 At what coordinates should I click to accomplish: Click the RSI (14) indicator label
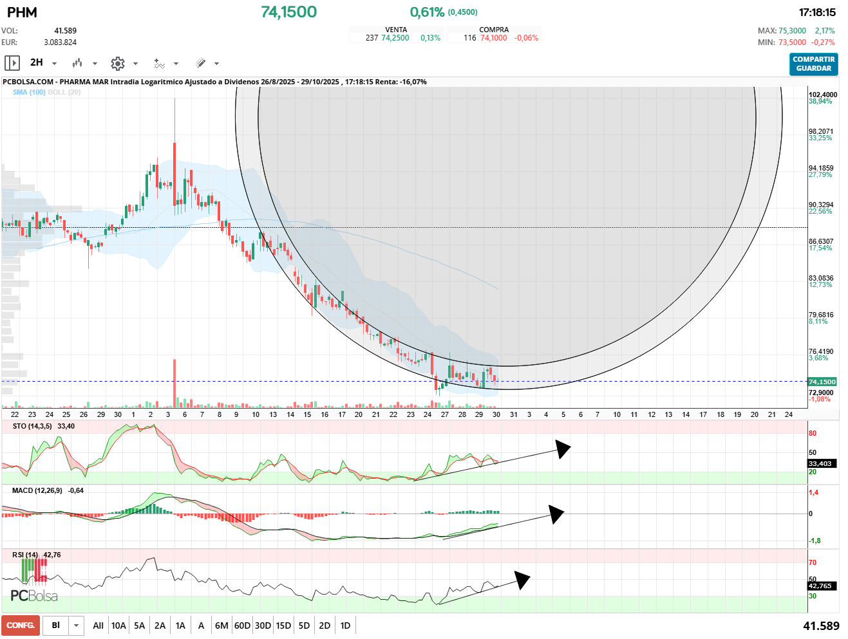click(25, 555)
